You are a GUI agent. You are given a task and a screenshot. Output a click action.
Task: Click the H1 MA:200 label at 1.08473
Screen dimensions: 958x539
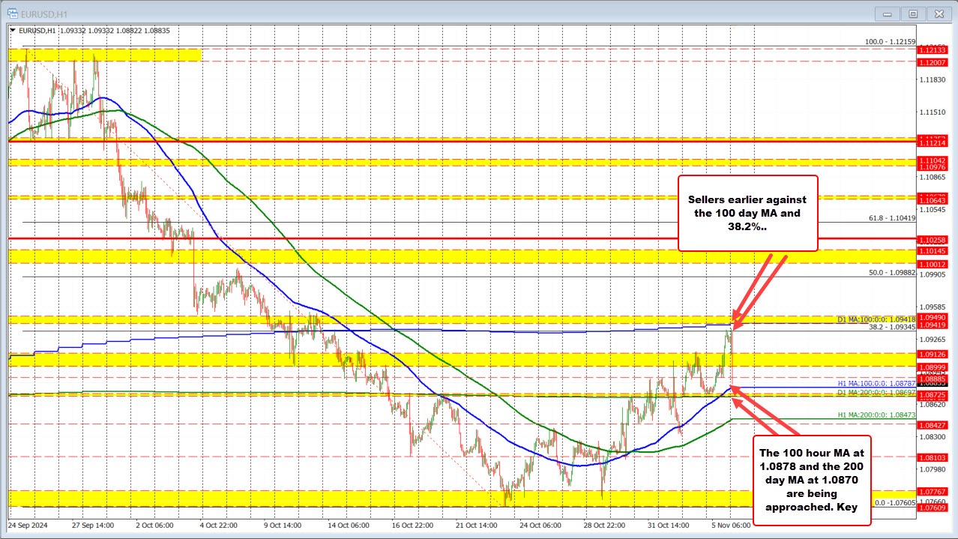point(878,413)
